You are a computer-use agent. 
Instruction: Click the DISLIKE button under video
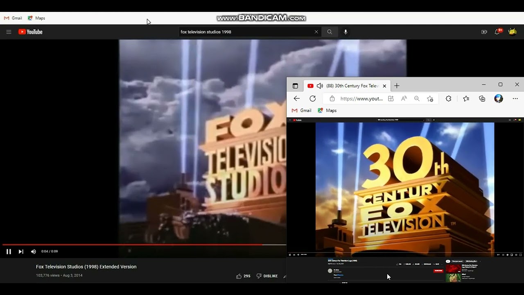(x=267, y=276)
